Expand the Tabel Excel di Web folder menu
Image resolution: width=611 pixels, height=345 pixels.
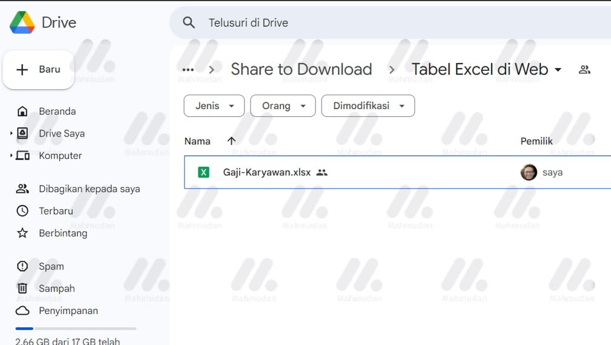[558, 70]
